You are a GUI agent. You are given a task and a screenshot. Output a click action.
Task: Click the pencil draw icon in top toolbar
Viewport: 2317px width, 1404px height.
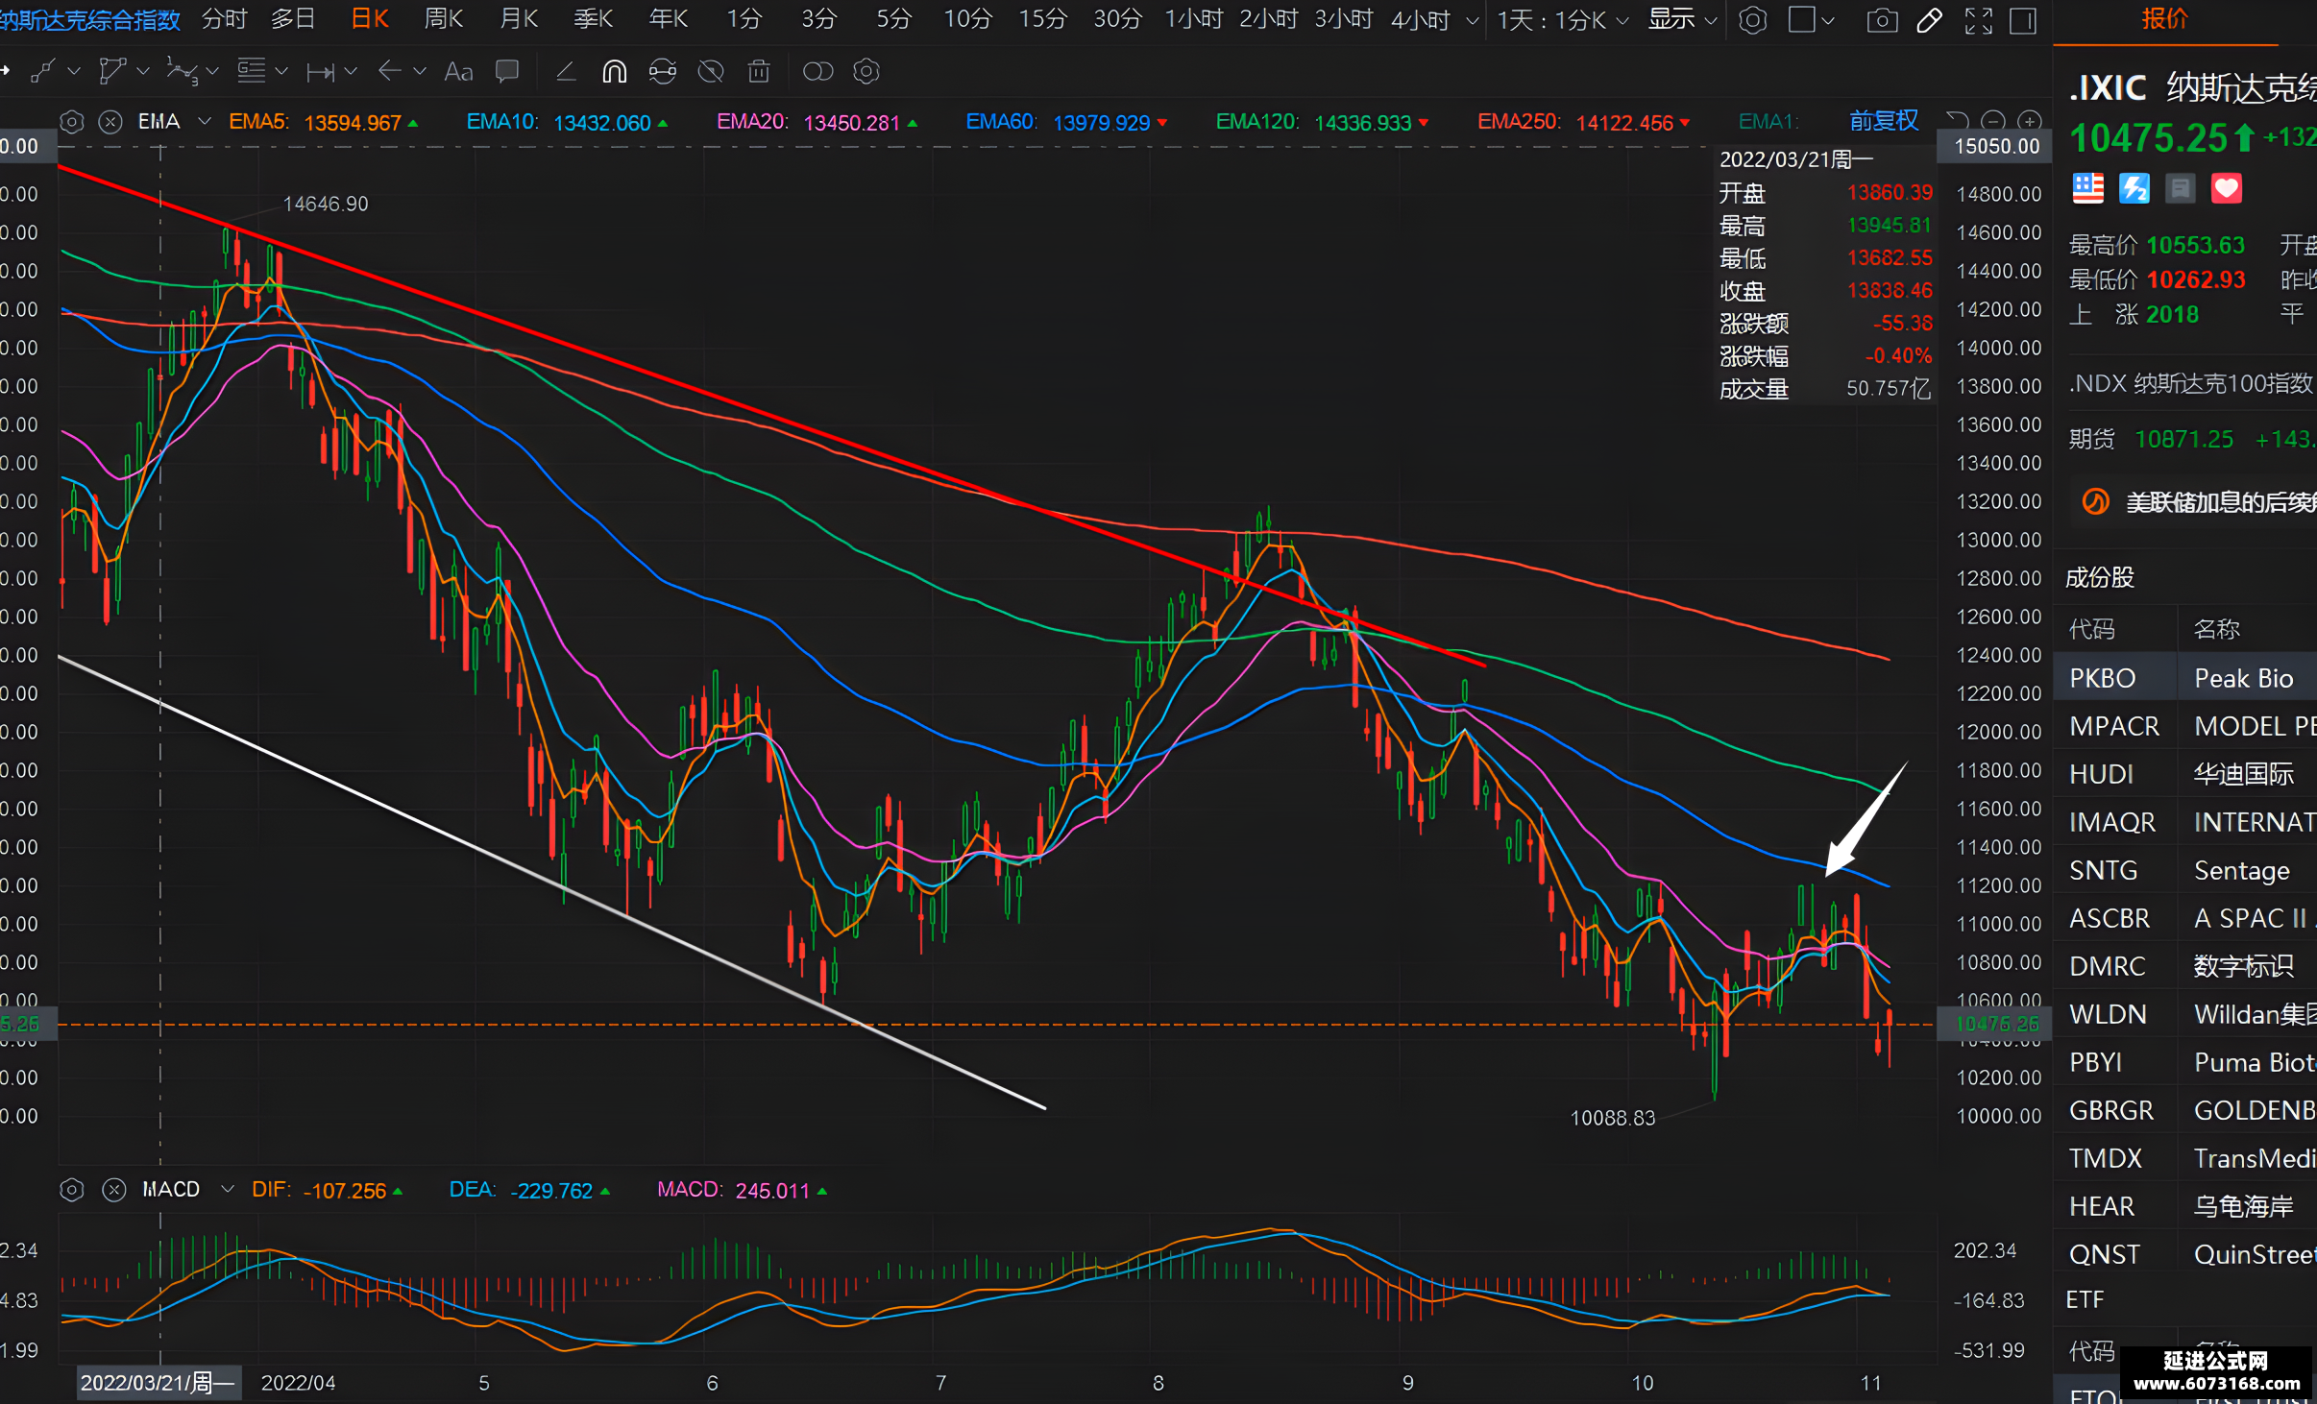click(1929, 20)
